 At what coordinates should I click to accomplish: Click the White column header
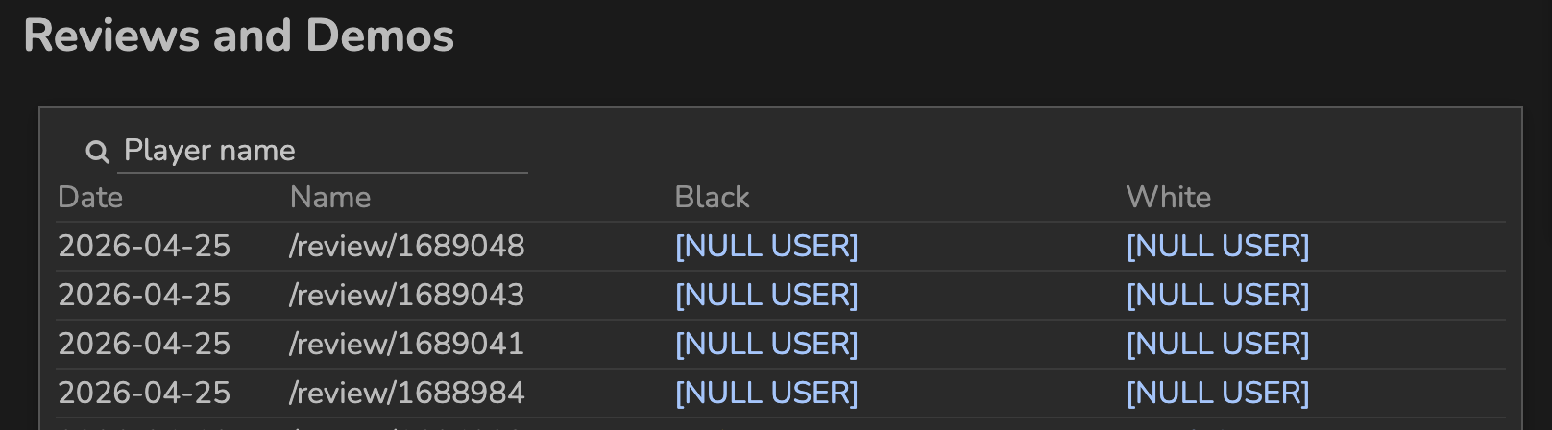pyautogui.click(x=1168, y=198)
